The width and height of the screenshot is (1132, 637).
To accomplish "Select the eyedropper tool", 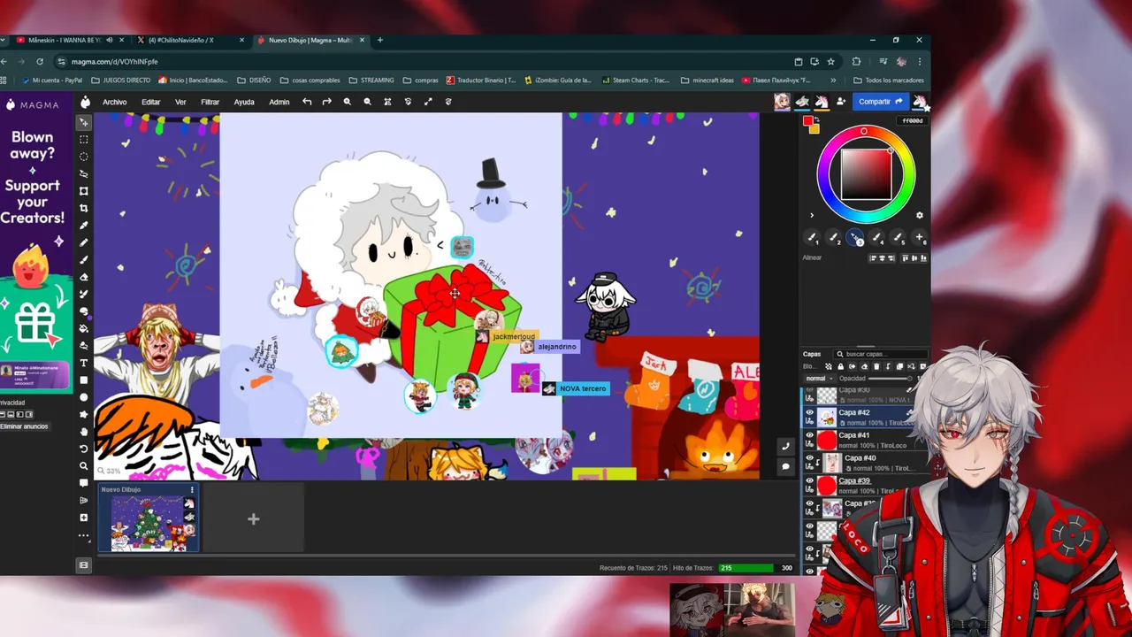I will point(84,226).
